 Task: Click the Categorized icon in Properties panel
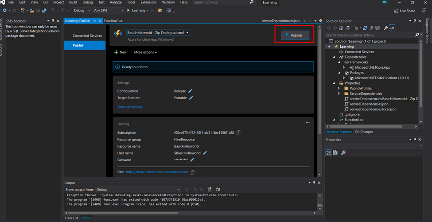pos(328,152)
